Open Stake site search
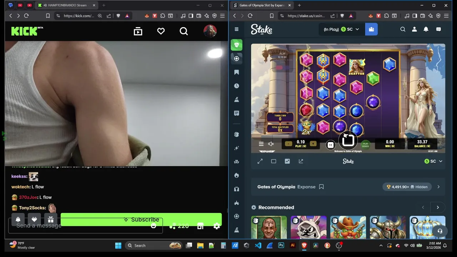This screenshot has width=457, height=257. [x=403, y=29]
